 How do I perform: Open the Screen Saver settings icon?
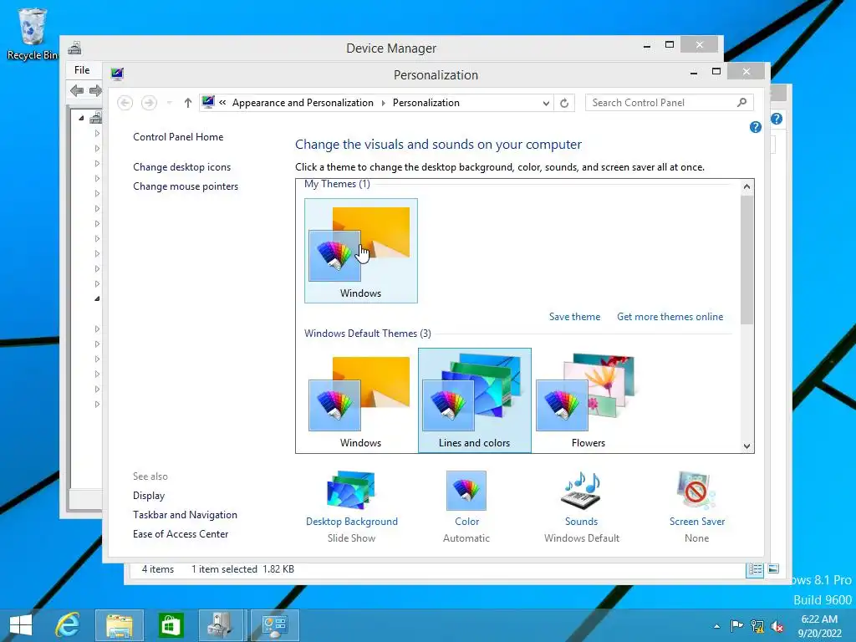[696, 490]
